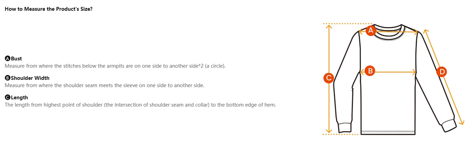Screen dimensions: 470x142
Task: Click the orange B marker on the sweater chest
Action: 371,71
